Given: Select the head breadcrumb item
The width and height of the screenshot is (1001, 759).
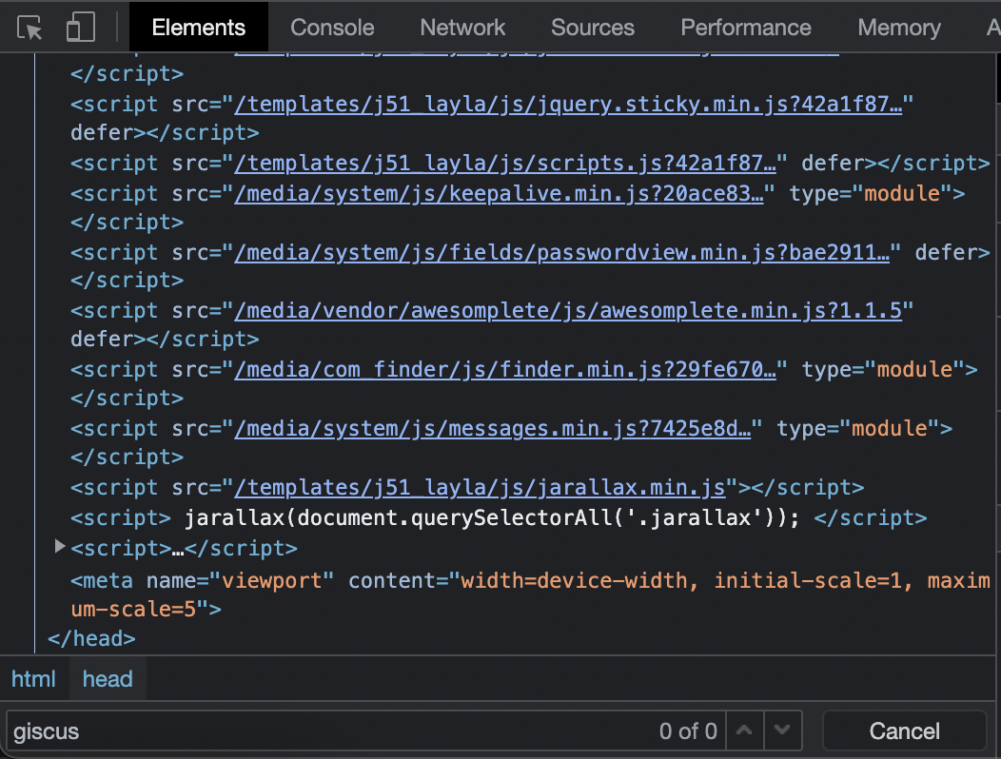Looking at the screenshot, I should pyautogui.click(x=108, y=678).
